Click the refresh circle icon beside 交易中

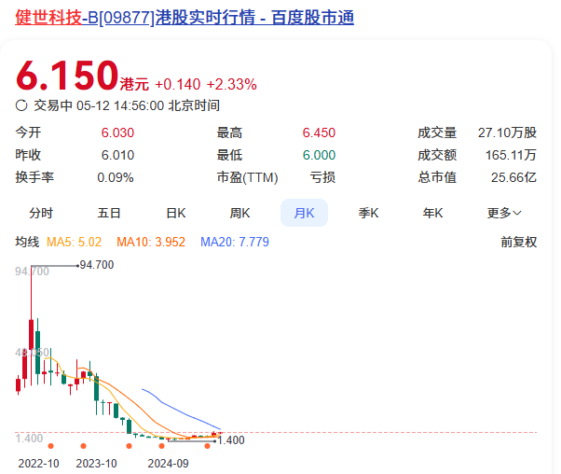coord(21,105)
